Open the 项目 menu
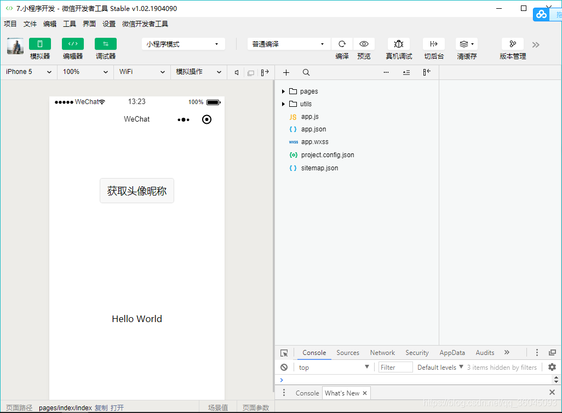Image resolution: width=562 pixels, height=413 pixels. coord(10,24)
